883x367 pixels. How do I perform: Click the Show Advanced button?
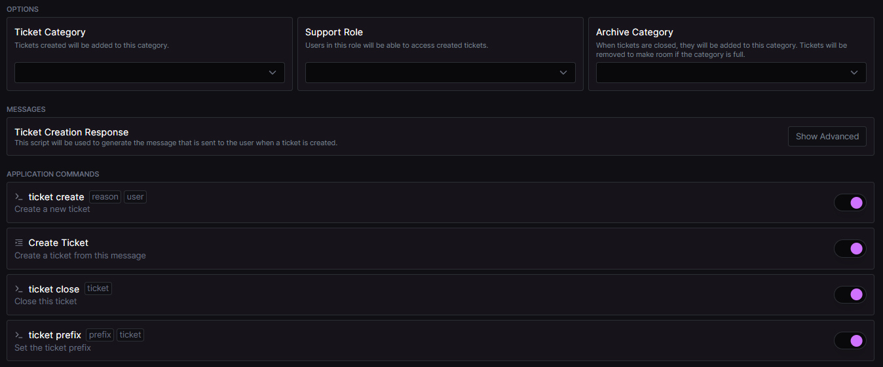827,137
